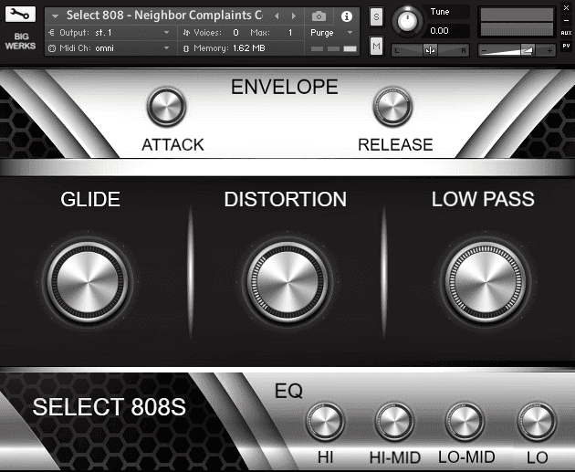Click the purge status indicator bars
Screen dimensions: 575x472
click(333, 48)
